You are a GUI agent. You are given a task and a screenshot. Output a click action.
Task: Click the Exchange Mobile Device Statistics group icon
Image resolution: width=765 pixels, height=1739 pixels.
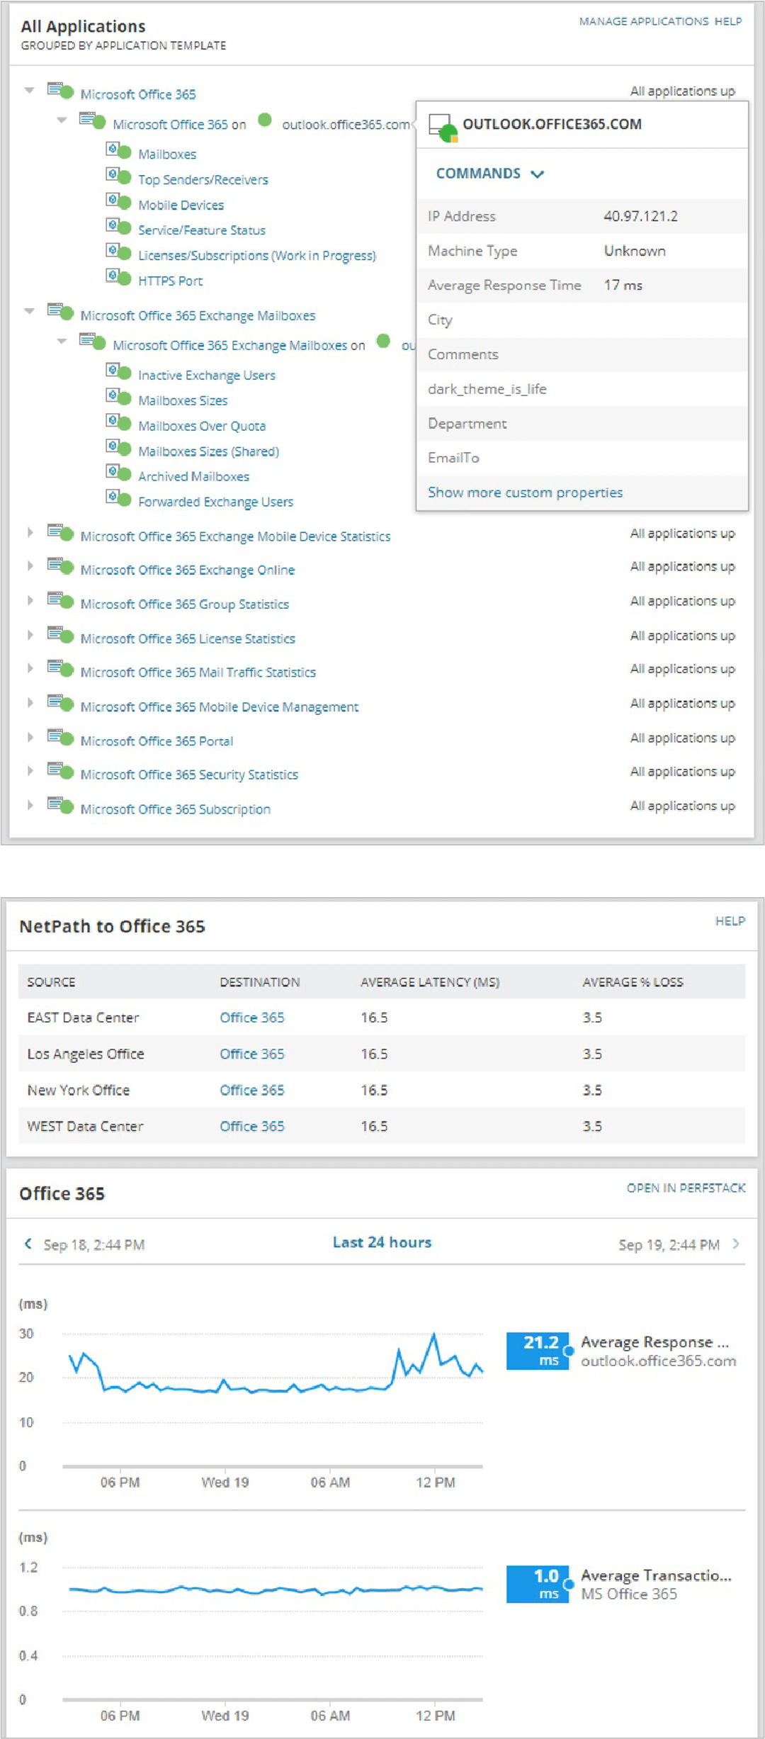[x=61, y=532]
